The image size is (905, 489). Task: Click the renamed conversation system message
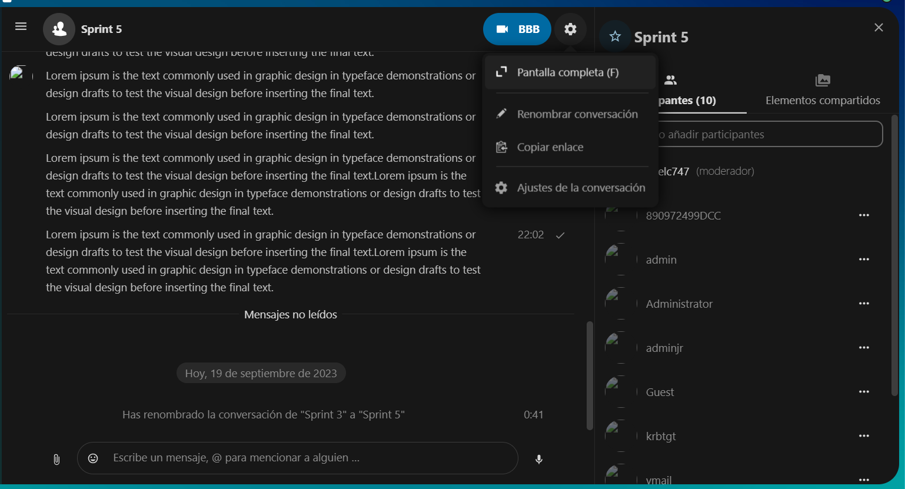pos(264,415)
